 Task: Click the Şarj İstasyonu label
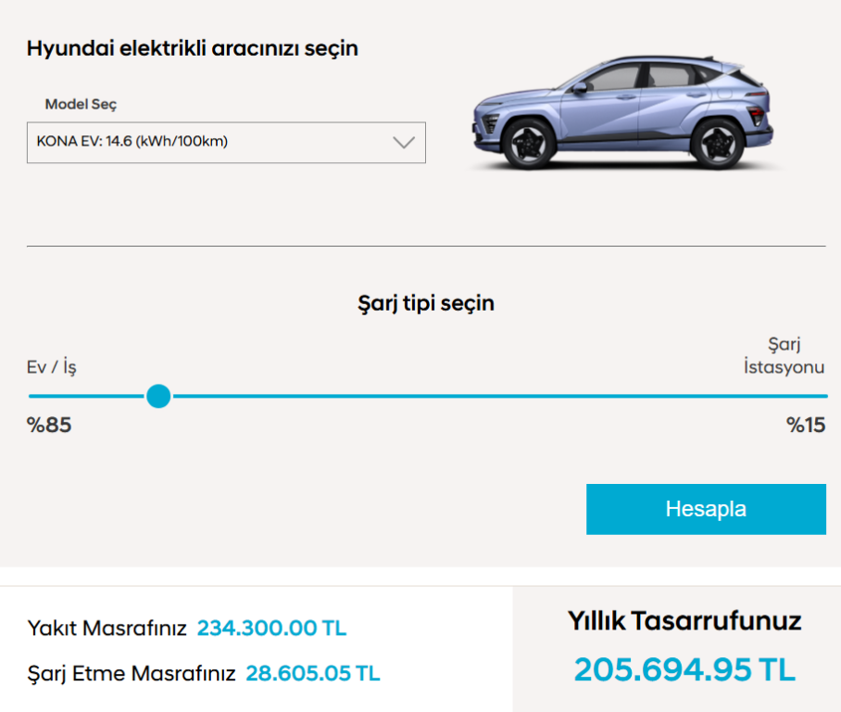tap(784, 355)
